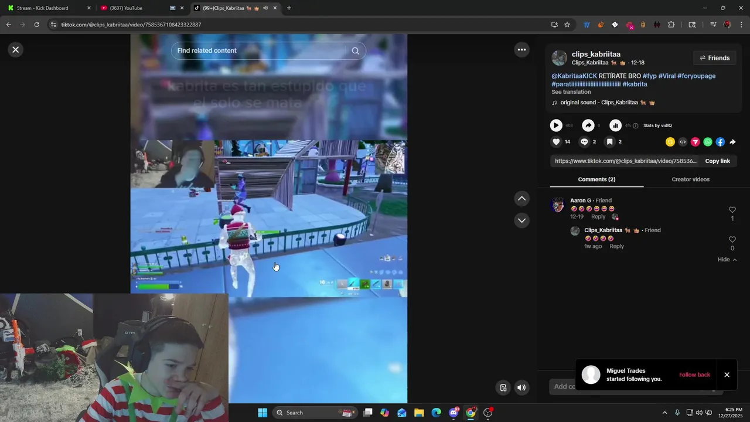The width and height of the screenshot is (750, 422).
Task: Click the info icon next to 4%
Action: 635,125
